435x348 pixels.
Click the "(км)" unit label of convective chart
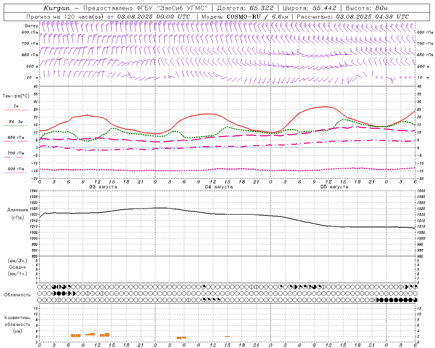coord(17,331)
